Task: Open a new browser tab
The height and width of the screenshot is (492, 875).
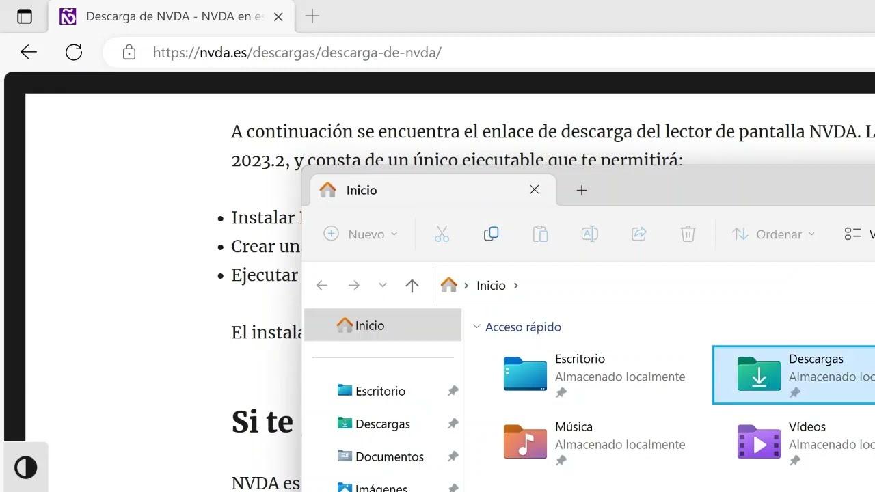Action: click(x=312, y=16)
